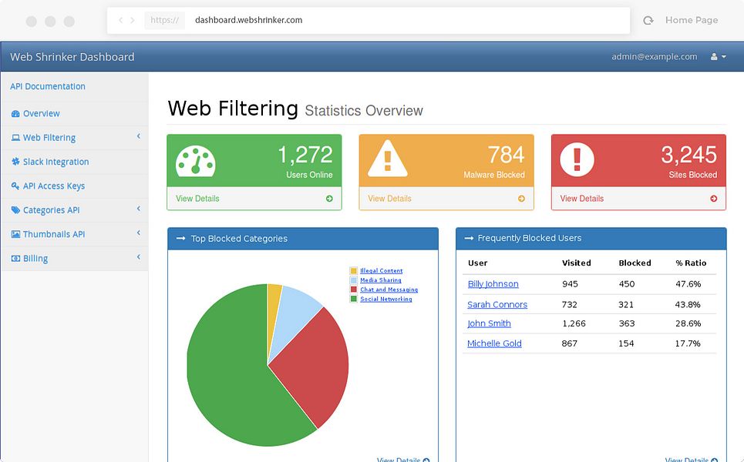Click the warning triangle icon on Malware card

pyautogui.click(x=388, y=159)
